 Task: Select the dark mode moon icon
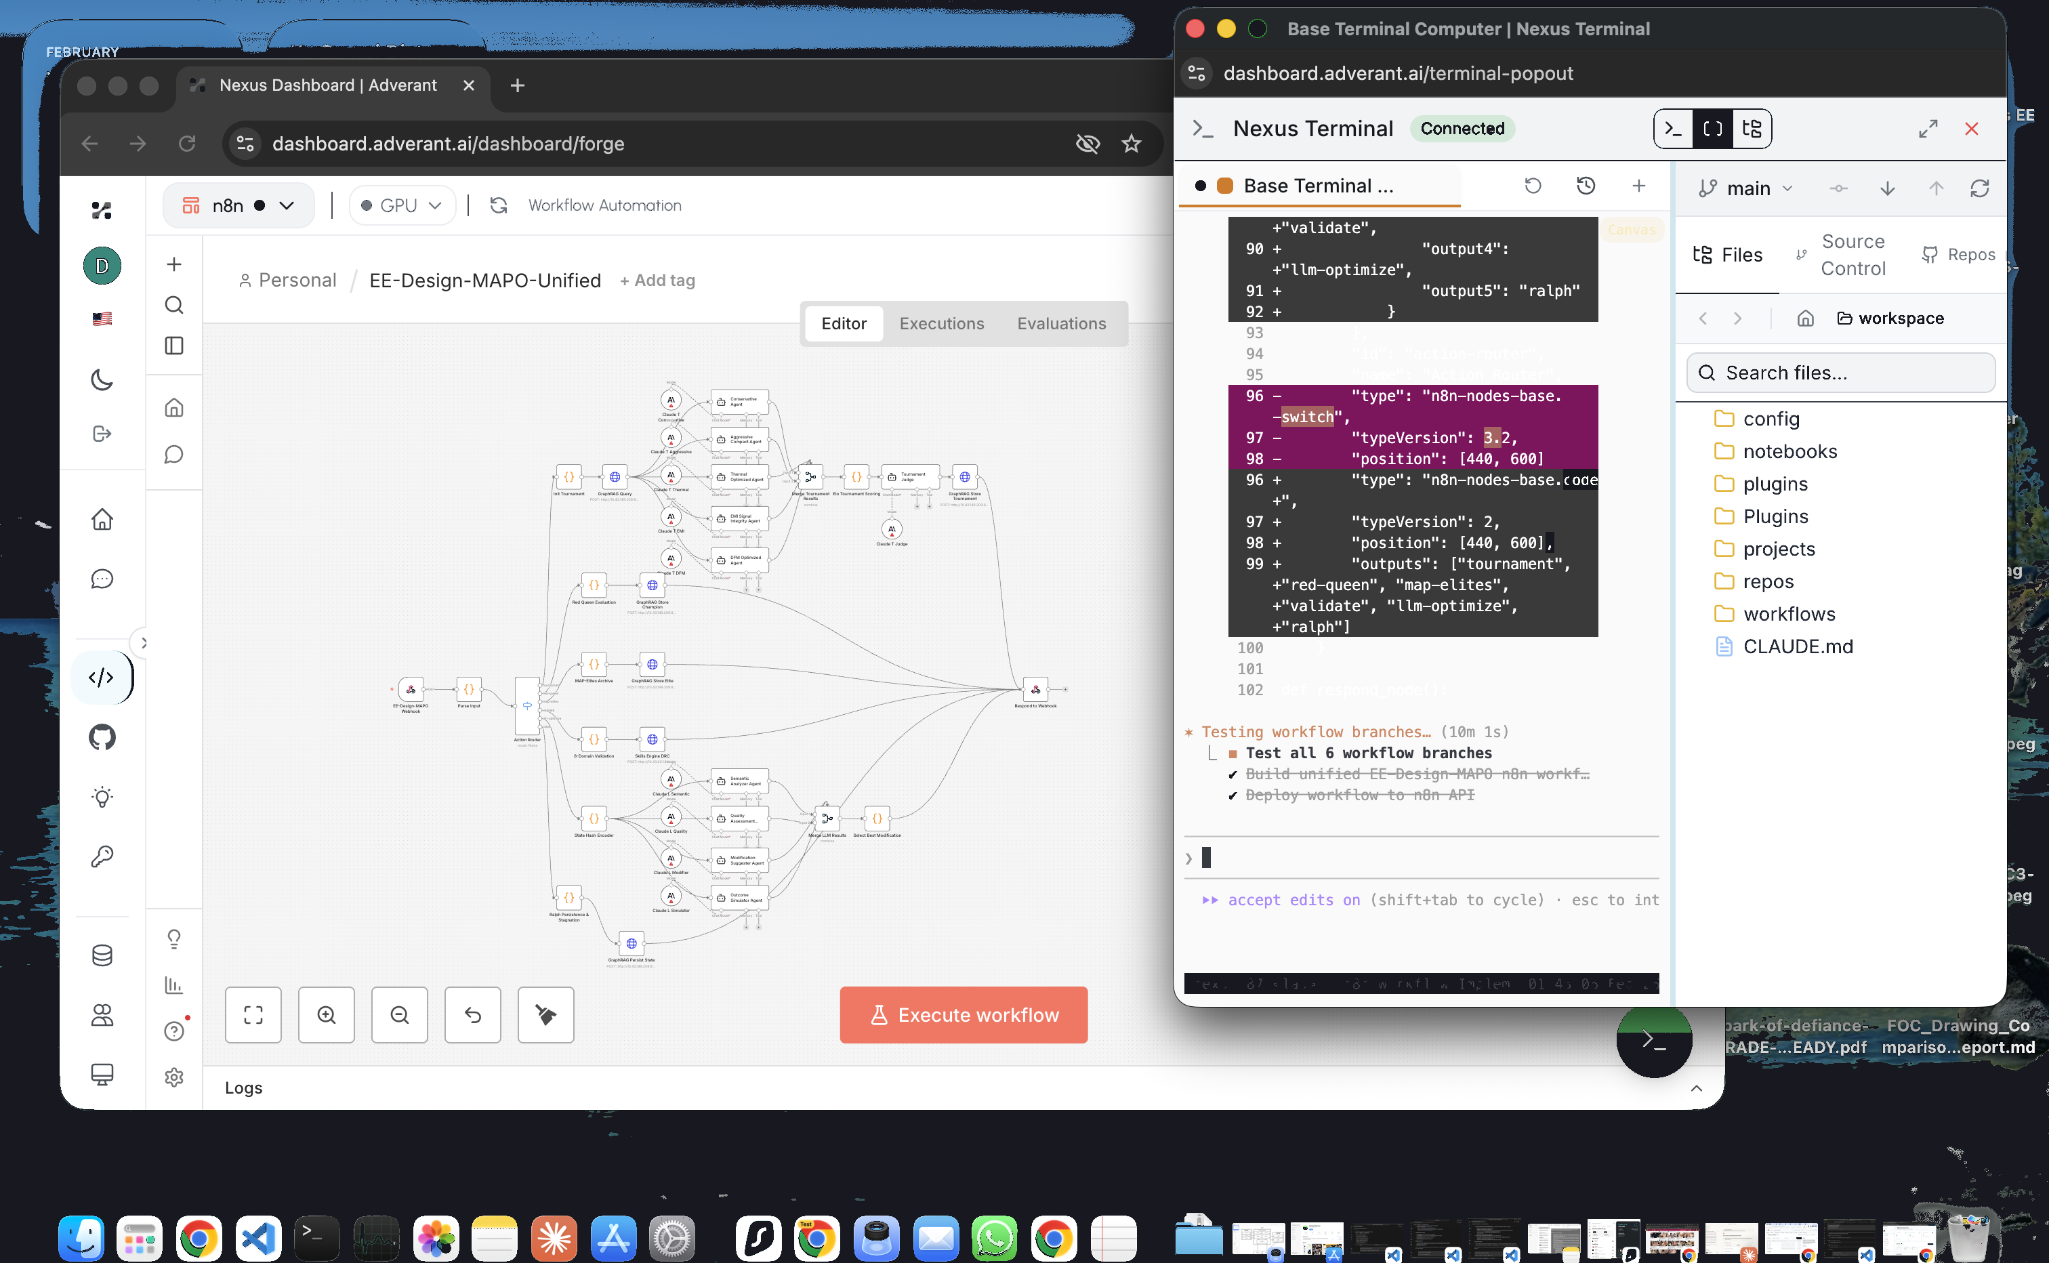102,380
